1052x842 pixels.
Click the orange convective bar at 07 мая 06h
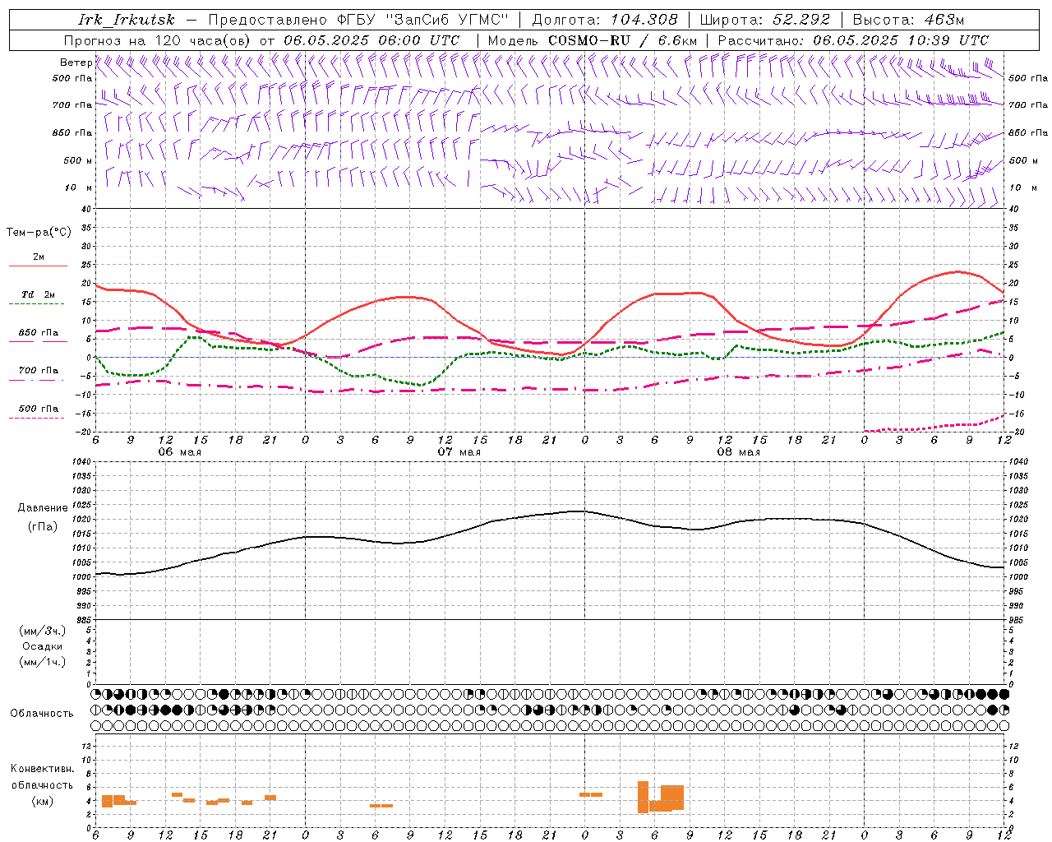pos(381,806)
